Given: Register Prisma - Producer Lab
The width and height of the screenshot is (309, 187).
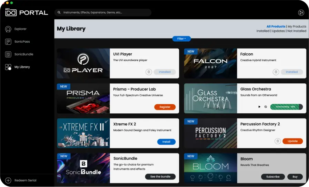Looking at the screenshot, I should pyautogui.click(x=165, y=107).
